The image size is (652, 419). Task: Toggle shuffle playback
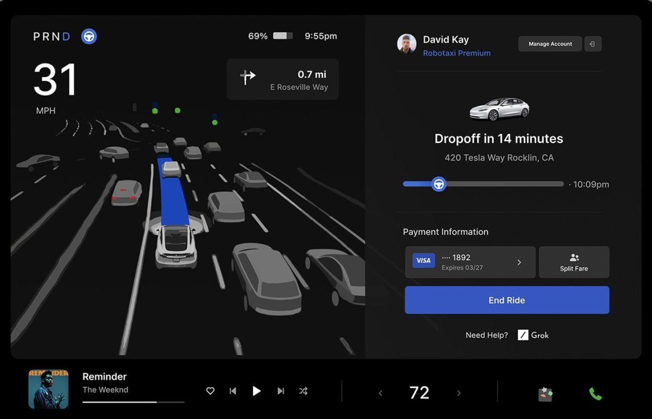coord(303,391)
